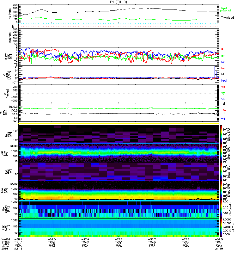Click the blue Ti⊥ legend label
Screen dimensions: 237x253
tap(223, 119)
